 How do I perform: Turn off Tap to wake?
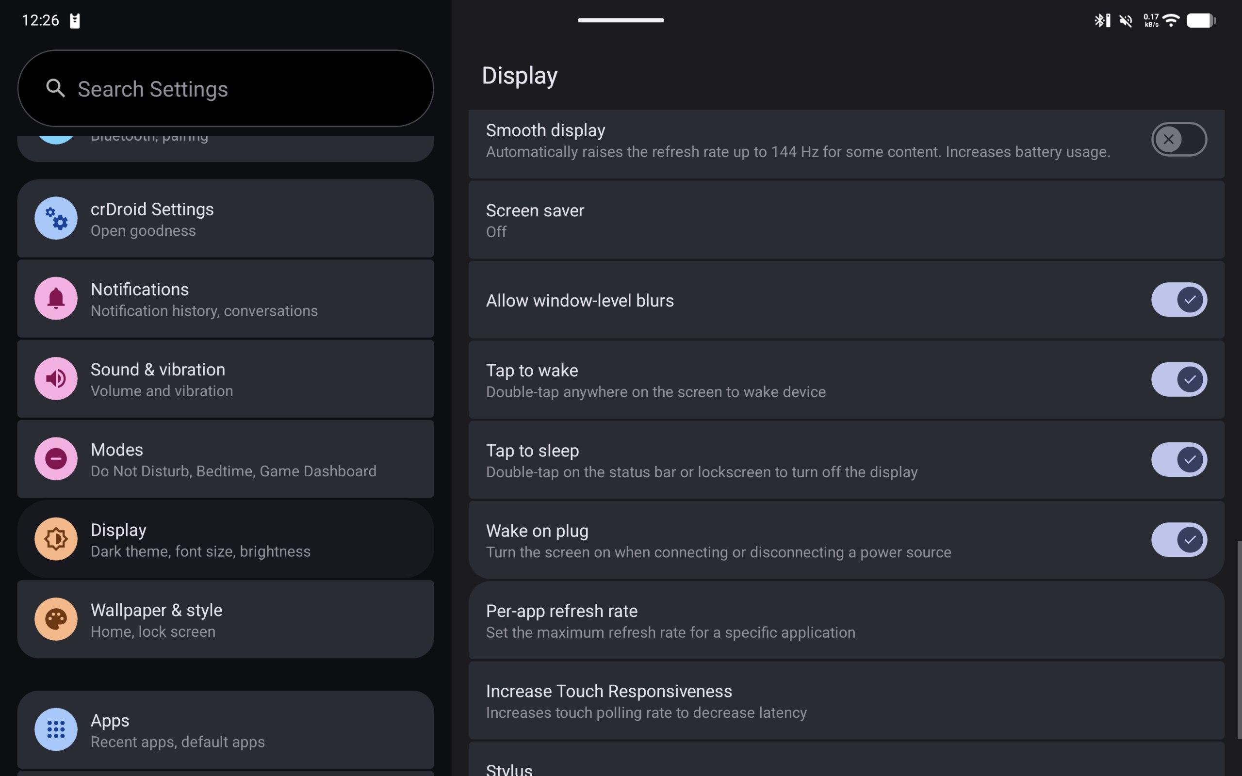click(x=1178, y=380)
